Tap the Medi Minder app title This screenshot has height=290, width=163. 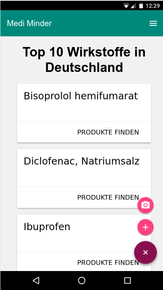pos(29,23)
